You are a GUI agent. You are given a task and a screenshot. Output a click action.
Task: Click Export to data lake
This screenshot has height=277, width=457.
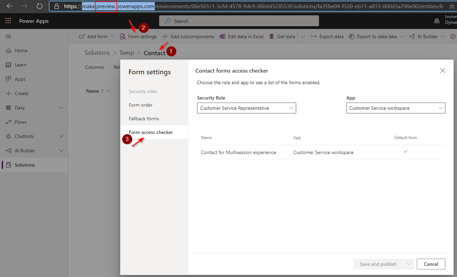[x=373, y=36]
